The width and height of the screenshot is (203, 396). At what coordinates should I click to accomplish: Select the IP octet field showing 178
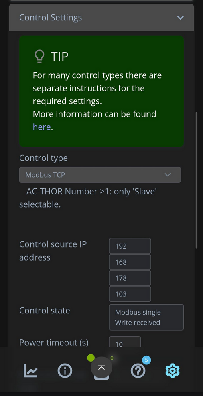(130, 278)
